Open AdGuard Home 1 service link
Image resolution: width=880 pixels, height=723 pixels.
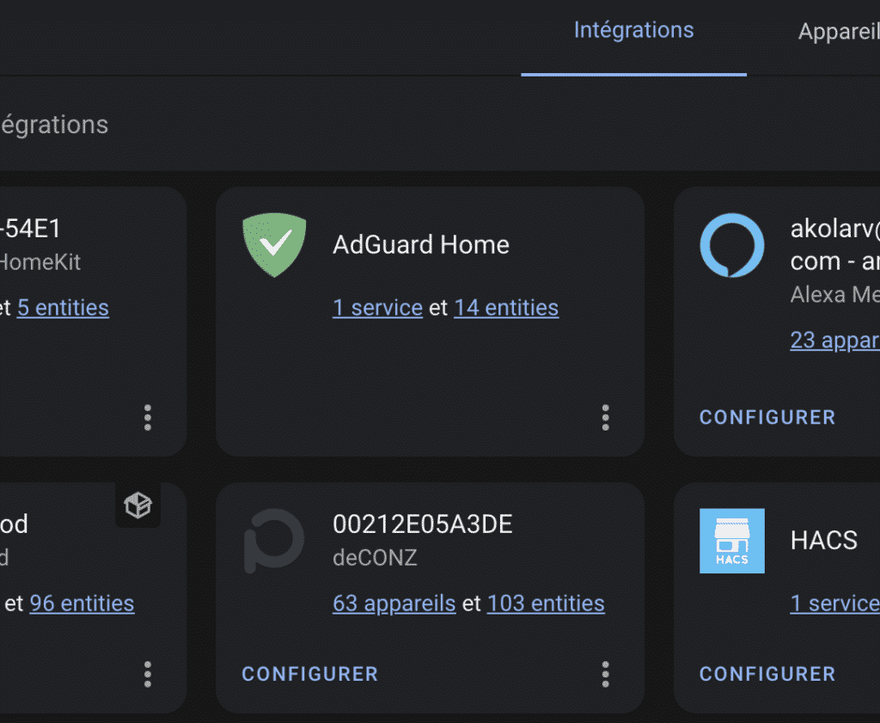point(378,308)
